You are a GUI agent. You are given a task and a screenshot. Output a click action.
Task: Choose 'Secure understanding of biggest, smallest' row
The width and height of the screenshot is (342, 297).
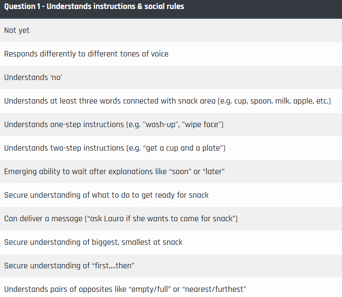click(x=171, y=242)
